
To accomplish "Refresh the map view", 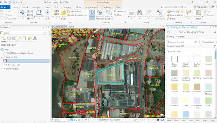I will [163, 120].
